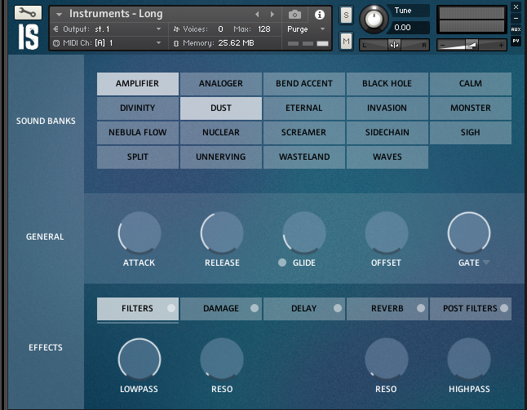Select the WASTELAND sound bank
Viewport: 527px width, 410px height.
(x=304, y=157)
